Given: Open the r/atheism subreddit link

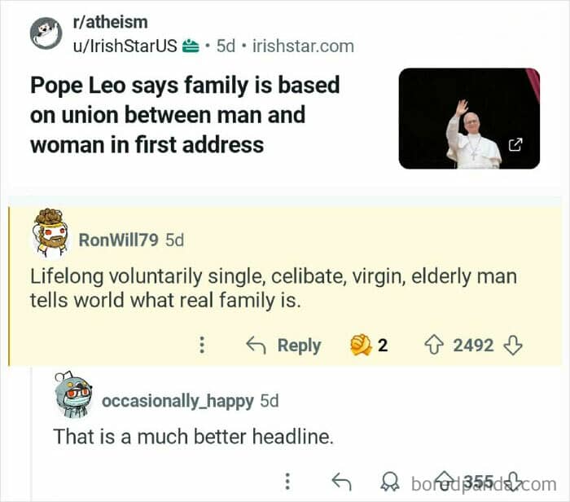Looking at the screenshot, I should pos(111,22).
